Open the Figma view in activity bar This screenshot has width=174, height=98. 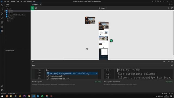click(2, 31)
